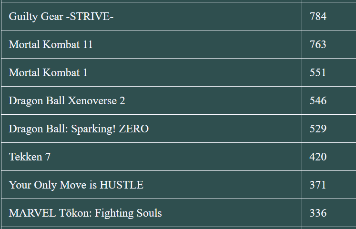Select the number 529
Screen dimensions: 356x229
[x=318, y=129]
